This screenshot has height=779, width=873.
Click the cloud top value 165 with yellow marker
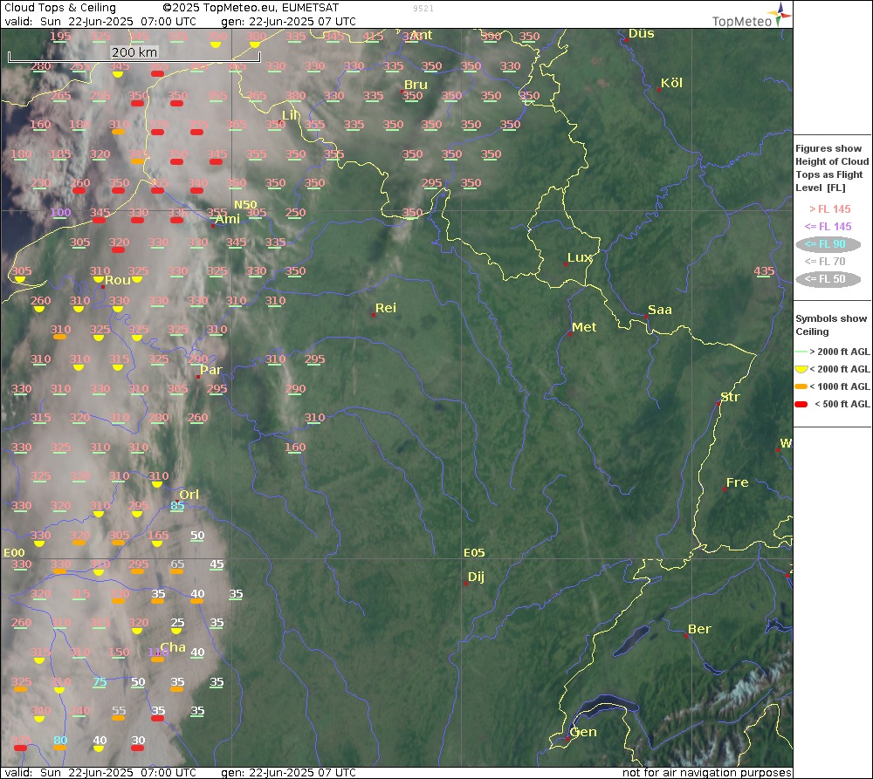158,535
